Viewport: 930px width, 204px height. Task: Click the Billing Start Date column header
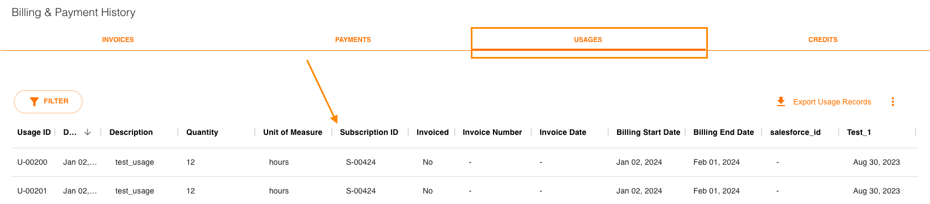click(x=648, y=132)
